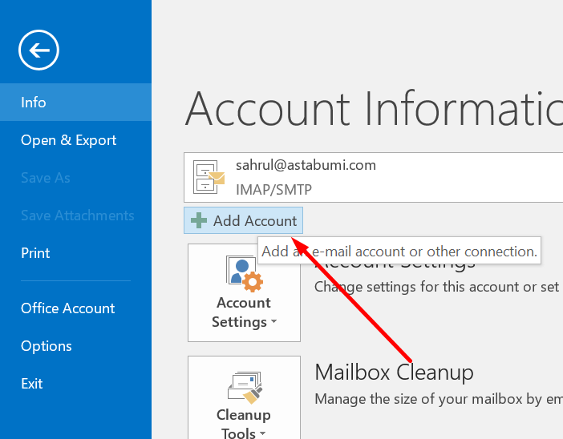Click the mailbox and broom Cleanup Tools icon
This screenshot has width=563, height=439.
pos(244,386)
